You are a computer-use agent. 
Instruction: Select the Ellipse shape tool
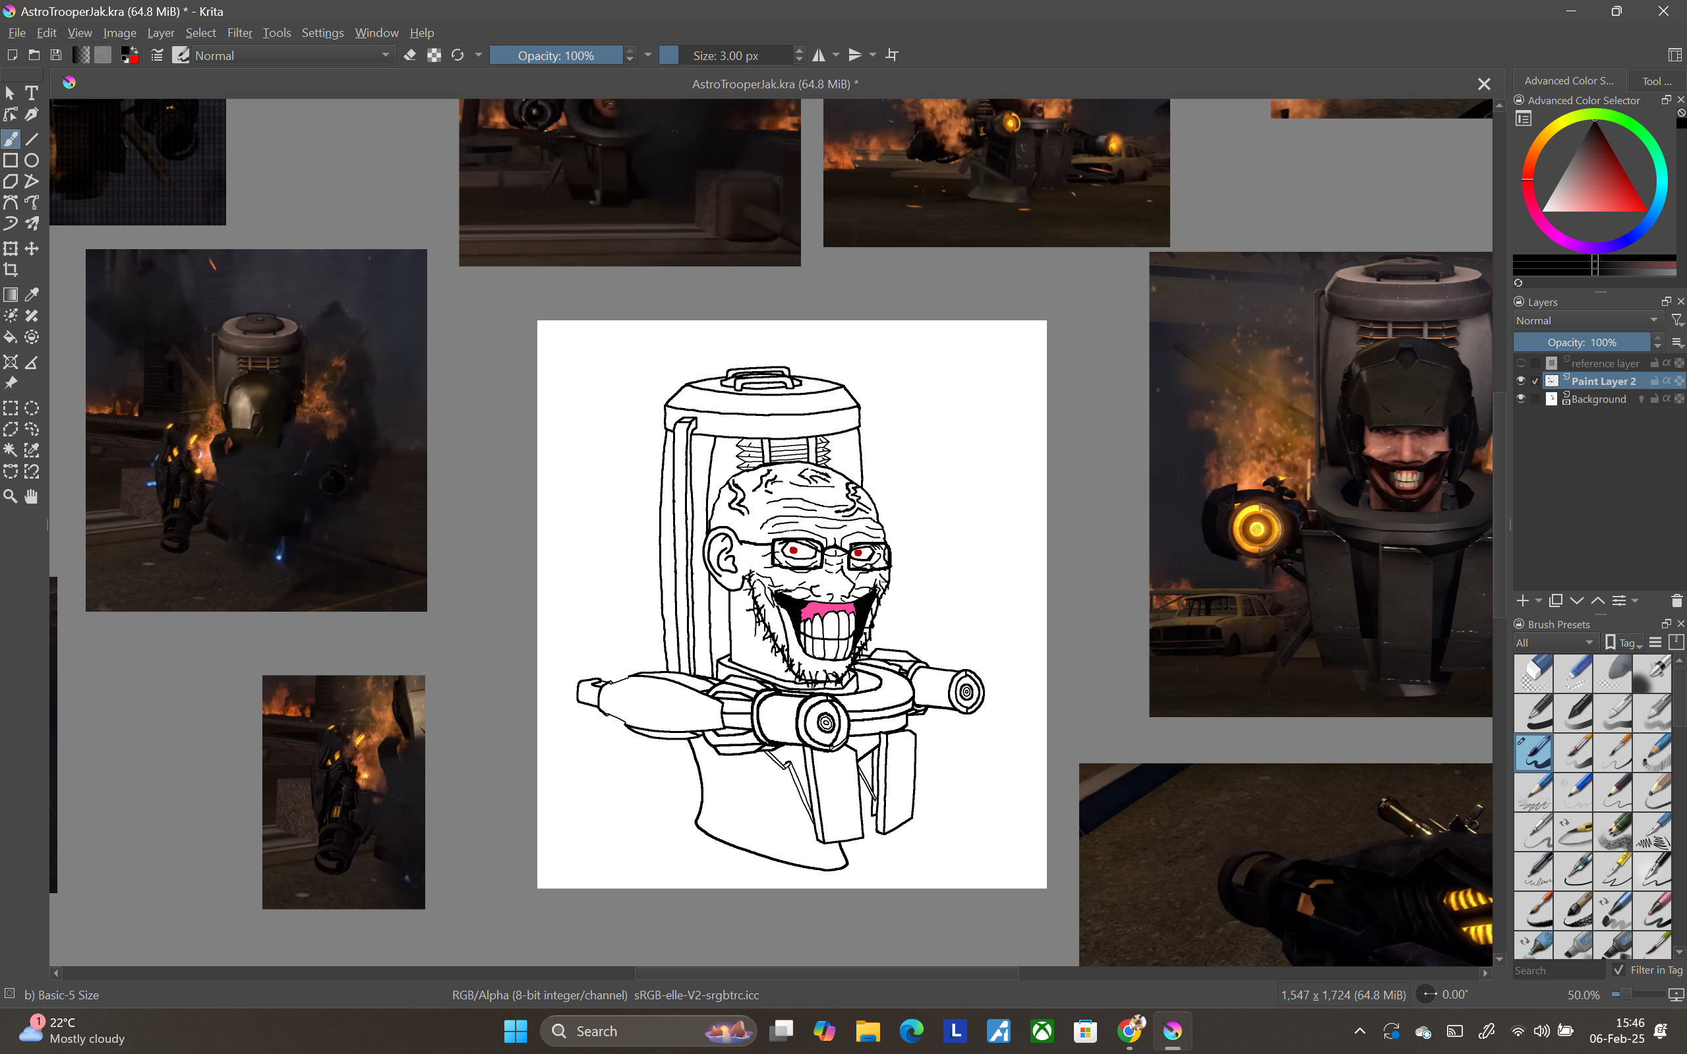point(32,160)
